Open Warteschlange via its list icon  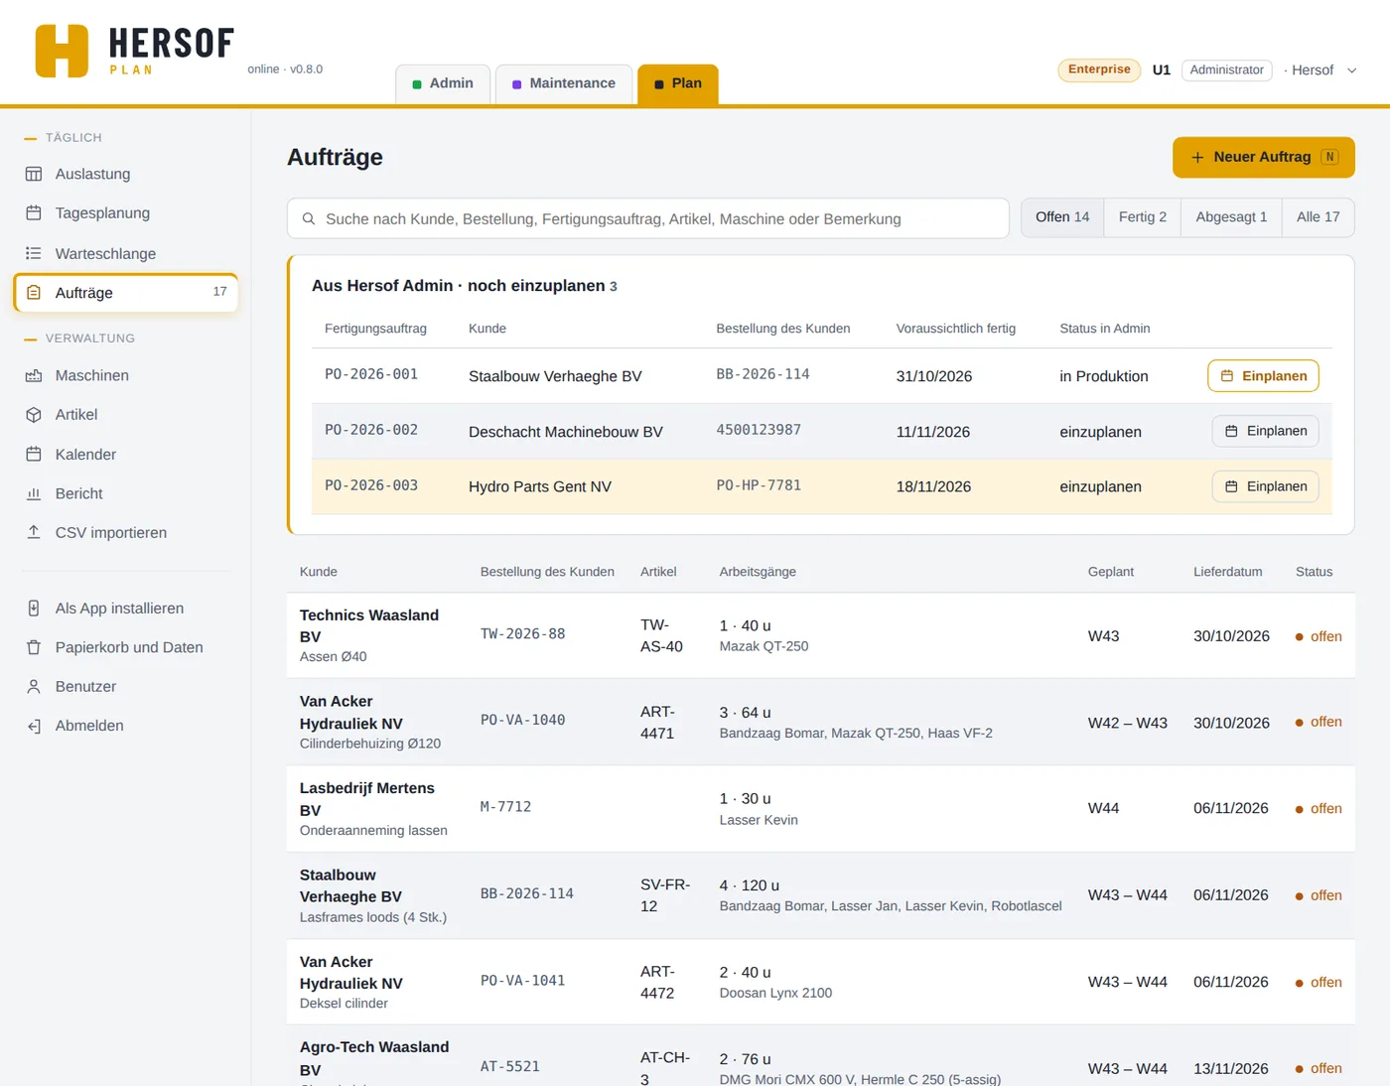click(34, 253)
